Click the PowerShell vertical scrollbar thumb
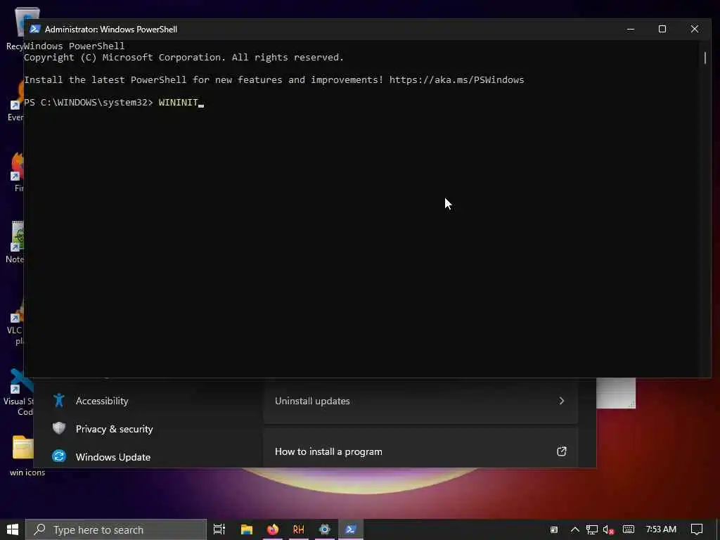The width and height of the screenshot is (720, 540). (x=705, y=58)
